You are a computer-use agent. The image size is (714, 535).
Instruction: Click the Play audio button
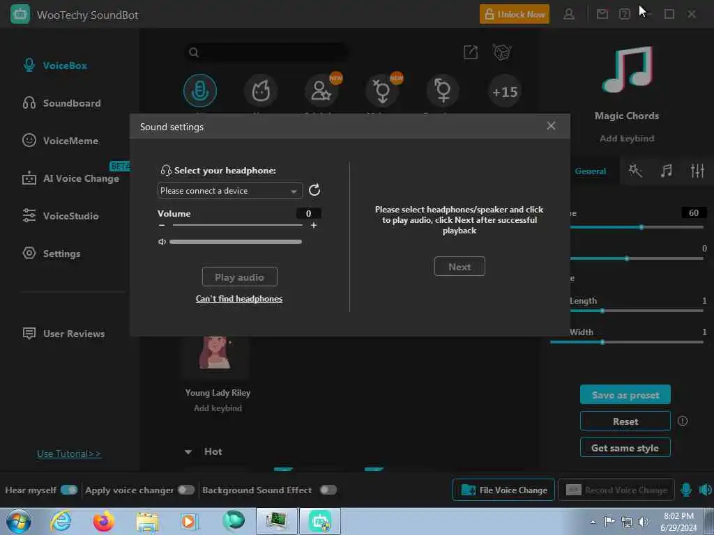click(240, 277)
